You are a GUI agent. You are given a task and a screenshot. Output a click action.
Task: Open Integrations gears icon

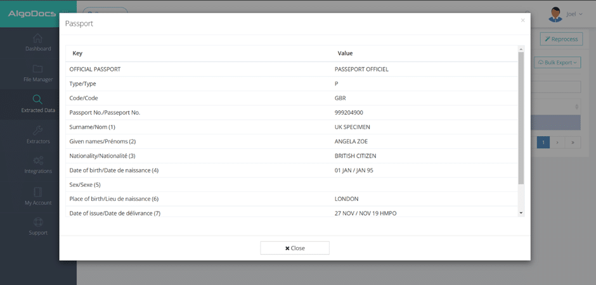(x=38, y=161)
